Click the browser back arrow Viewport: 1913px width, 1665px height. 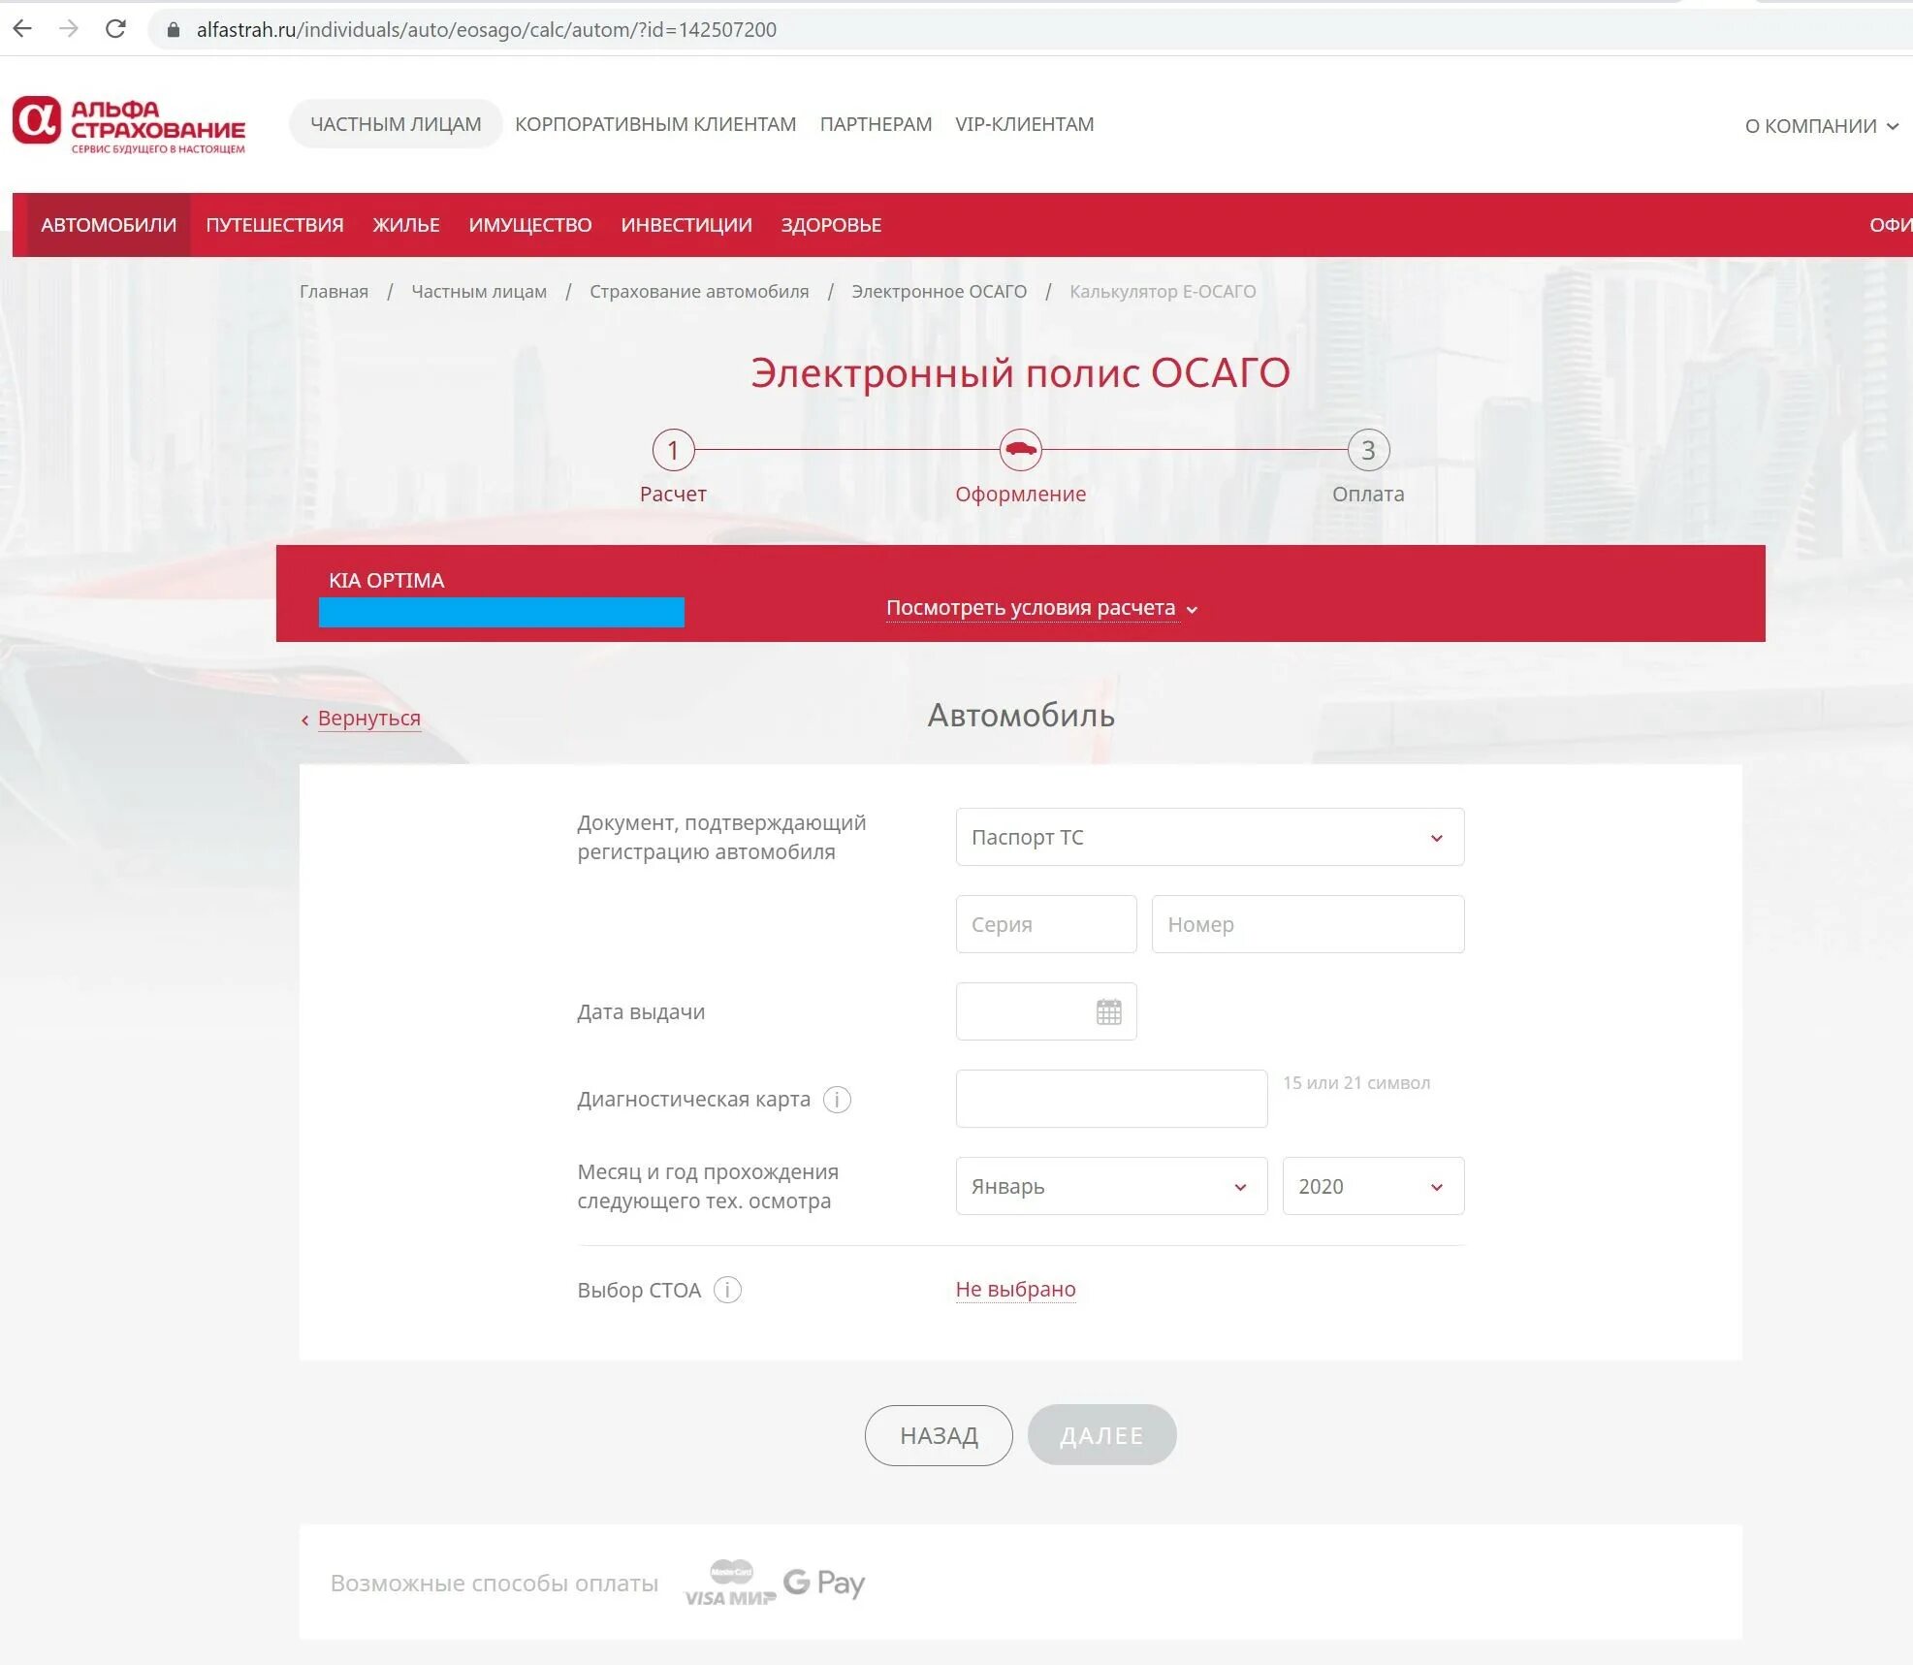tap(22, 29)
